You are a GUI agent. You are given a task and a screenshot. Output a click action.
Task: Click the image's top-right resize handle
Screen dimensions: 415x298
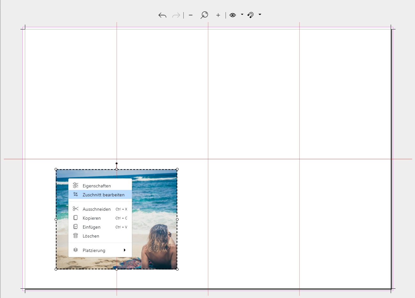177,169
